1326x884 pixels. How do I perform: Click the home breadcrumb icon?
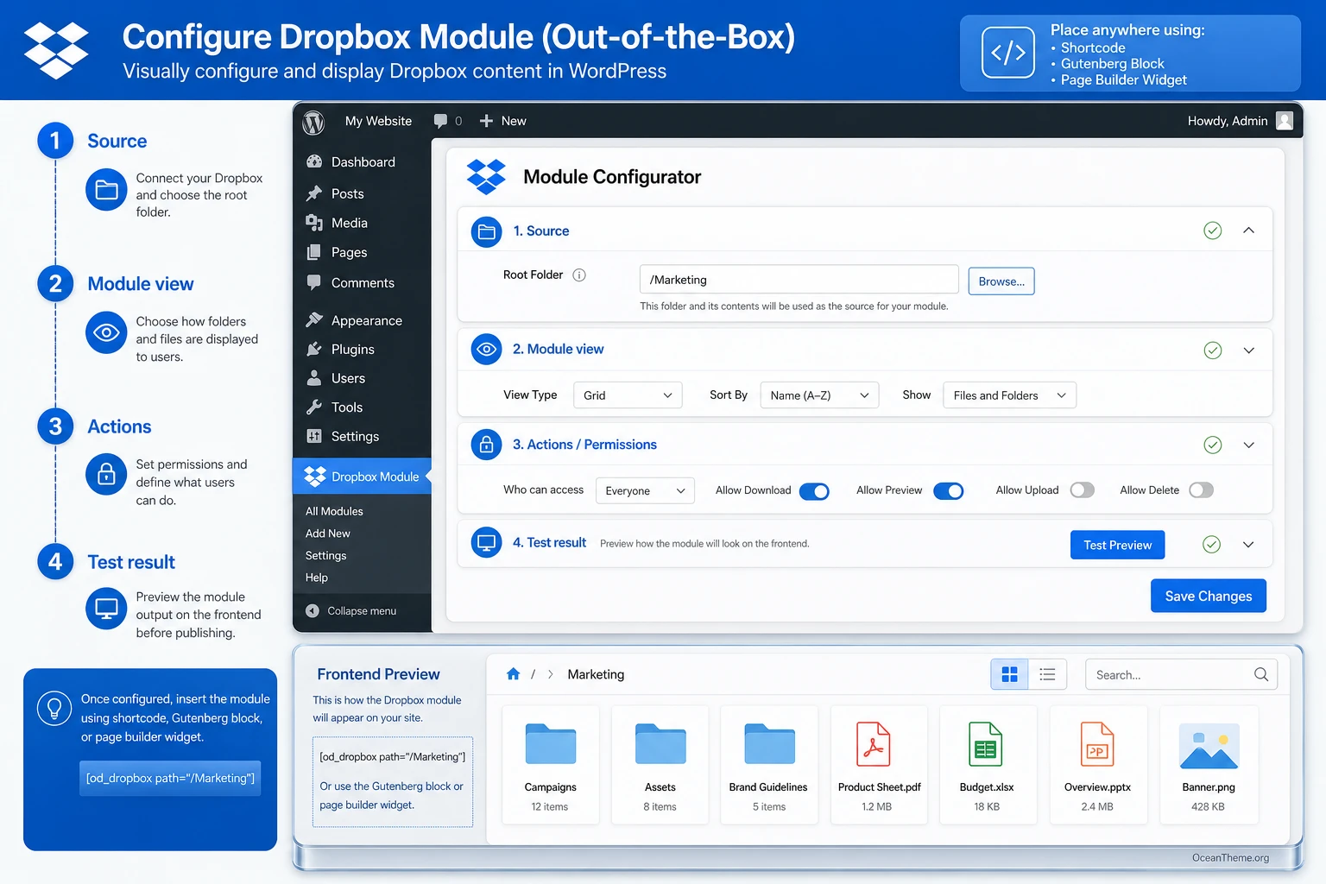pyautogui.click(x=513, y=673)
